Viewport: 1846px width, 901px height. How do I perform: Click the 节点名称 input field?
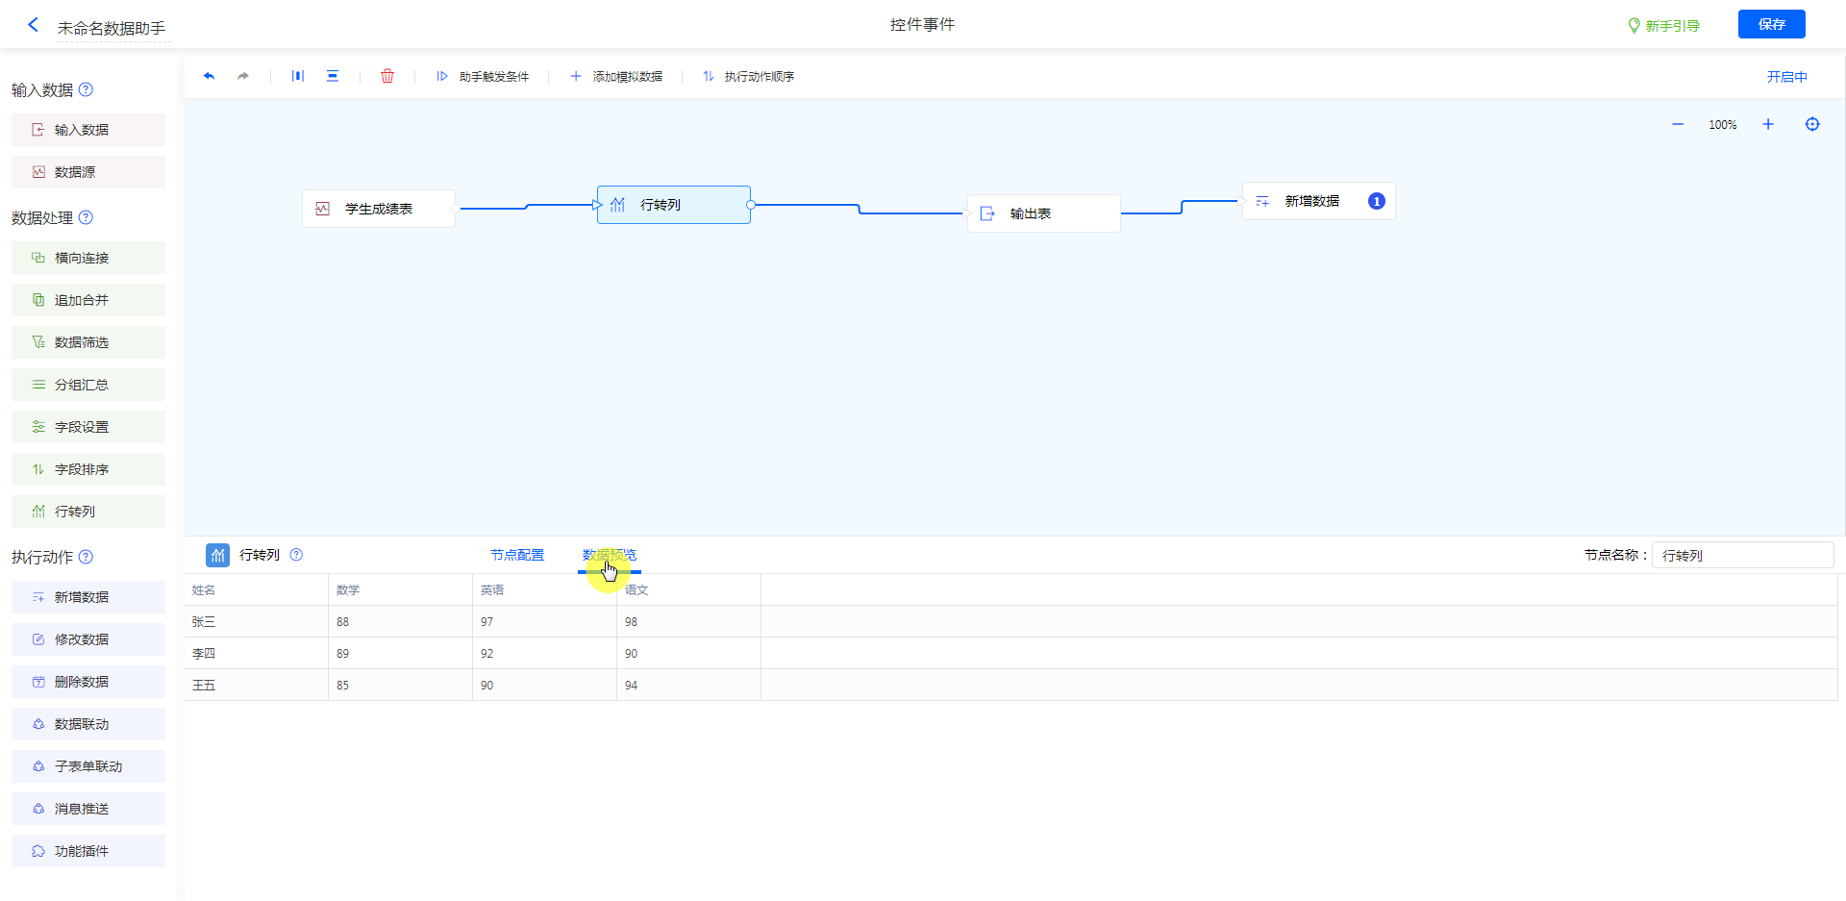[x=1742, y=555]
